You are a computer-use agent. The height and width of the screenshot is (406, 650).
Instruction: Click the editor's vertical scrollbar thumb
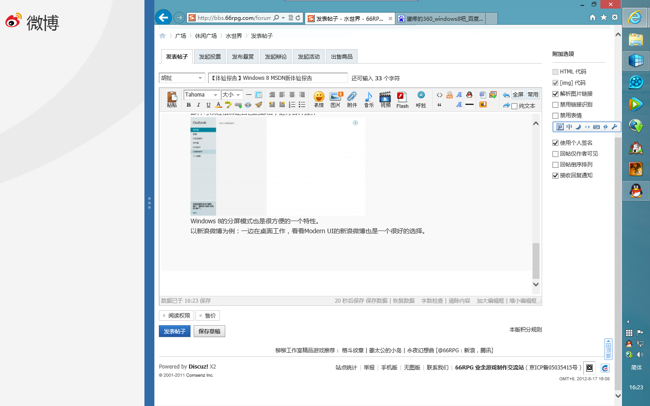click(536, 261)
